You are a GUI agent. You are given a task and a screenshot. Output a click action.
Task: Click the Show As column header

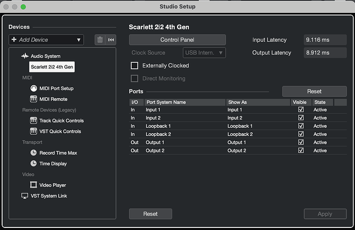click(x=258, y=102)
